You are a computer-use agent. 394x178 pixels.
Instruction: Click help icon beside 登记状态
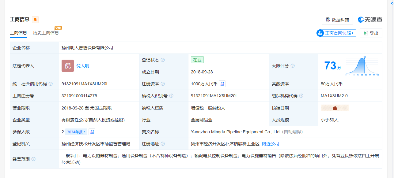(163, 60)
